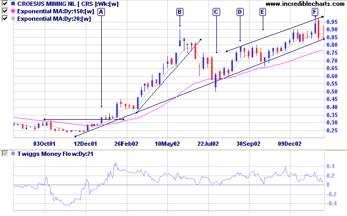Viewport: 347px width, 216px height.
Task: Click the 0.75 price axis value
Action: coord(332,53)
